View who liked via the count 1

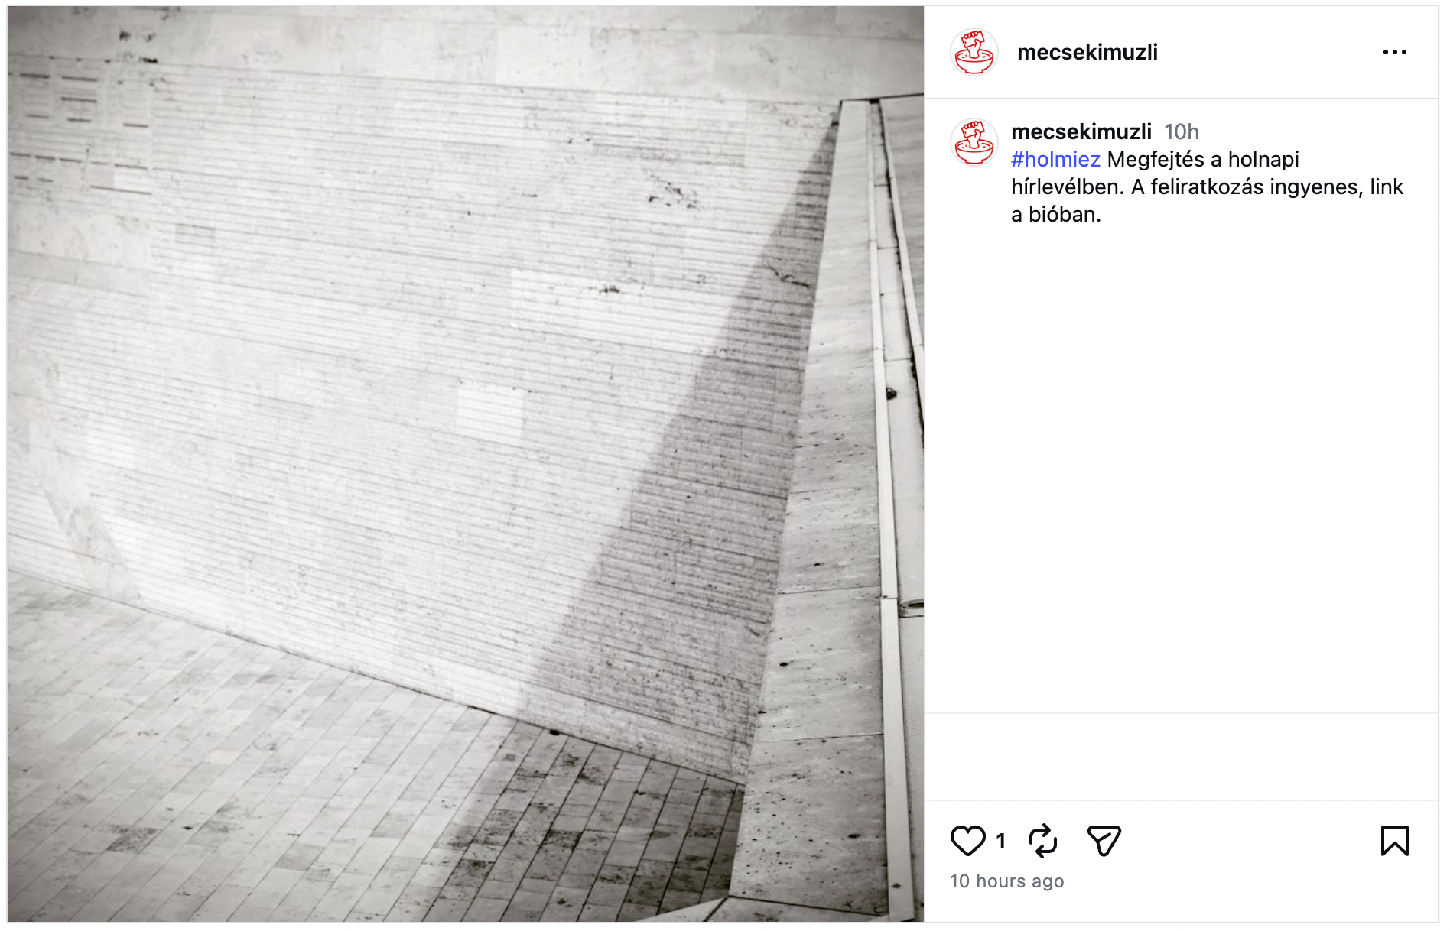[x=1000, y=841]
